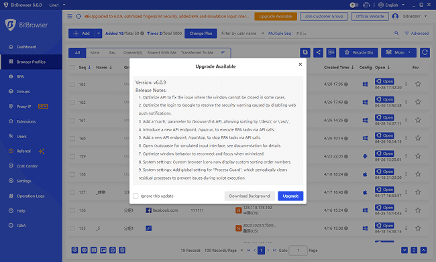436x262 pixels.
Task: Select the Mine tab
Action: (x=95, y=53)
